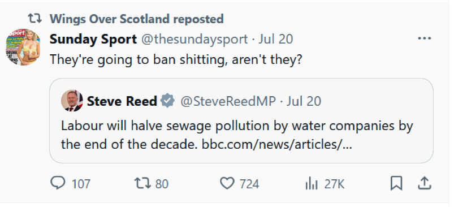Open the quoted tweet about sewage pollution

click(241, 120)
